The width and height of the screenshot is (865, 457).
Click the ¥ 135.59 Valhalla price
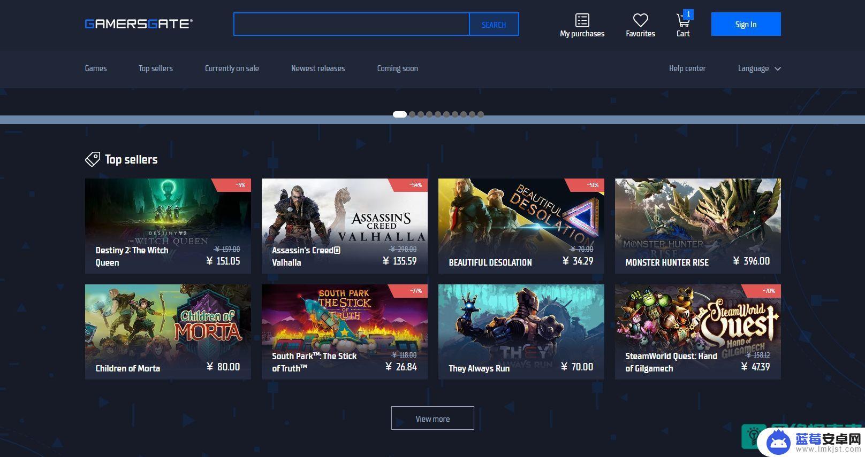click(x=400, y=261)
